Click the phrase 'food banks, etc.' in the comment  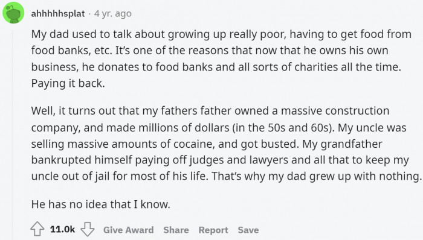[72, 51]
